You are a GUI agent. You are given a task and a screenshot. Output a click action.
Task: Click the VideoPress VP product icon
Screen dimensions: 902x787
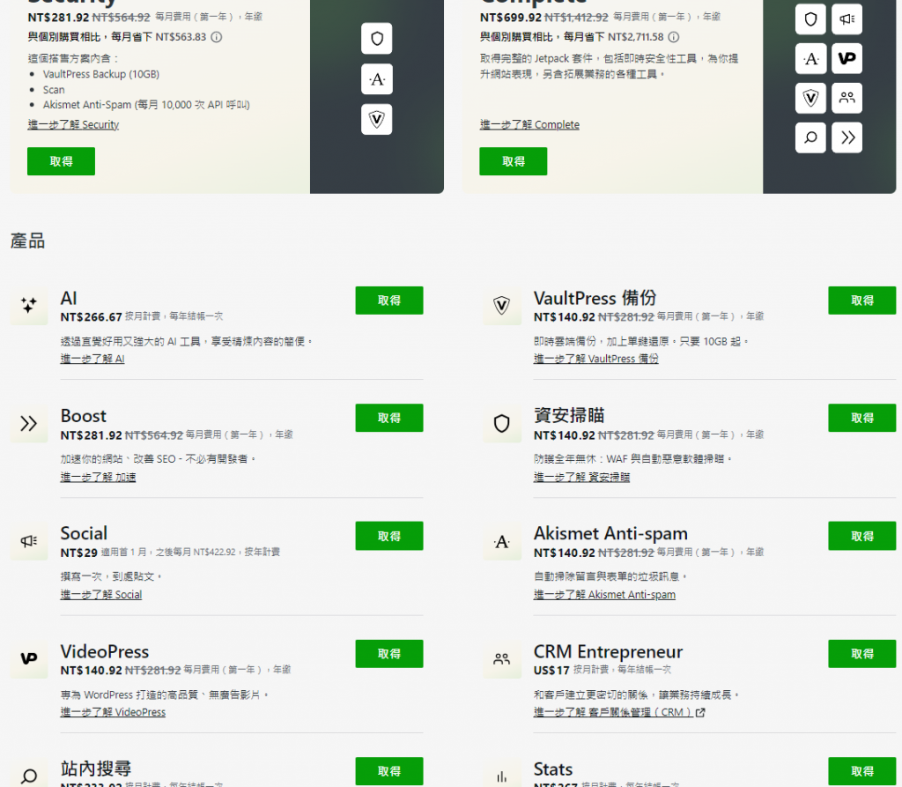(29, 658)
